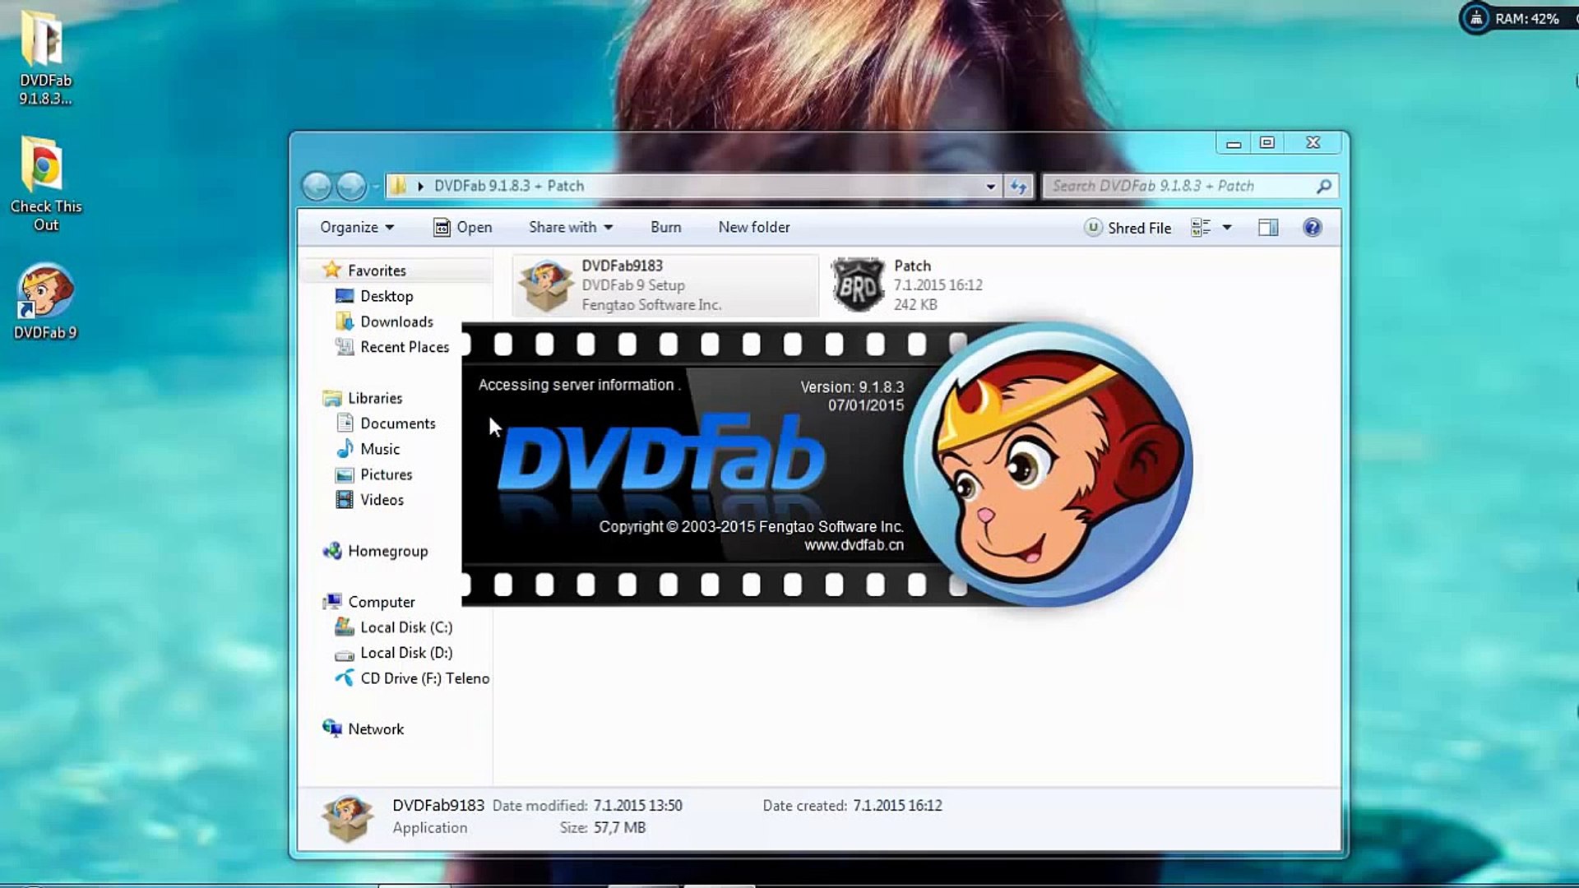Show the preview pane icon
The image size is (1579, 888).
(1267, 228)
